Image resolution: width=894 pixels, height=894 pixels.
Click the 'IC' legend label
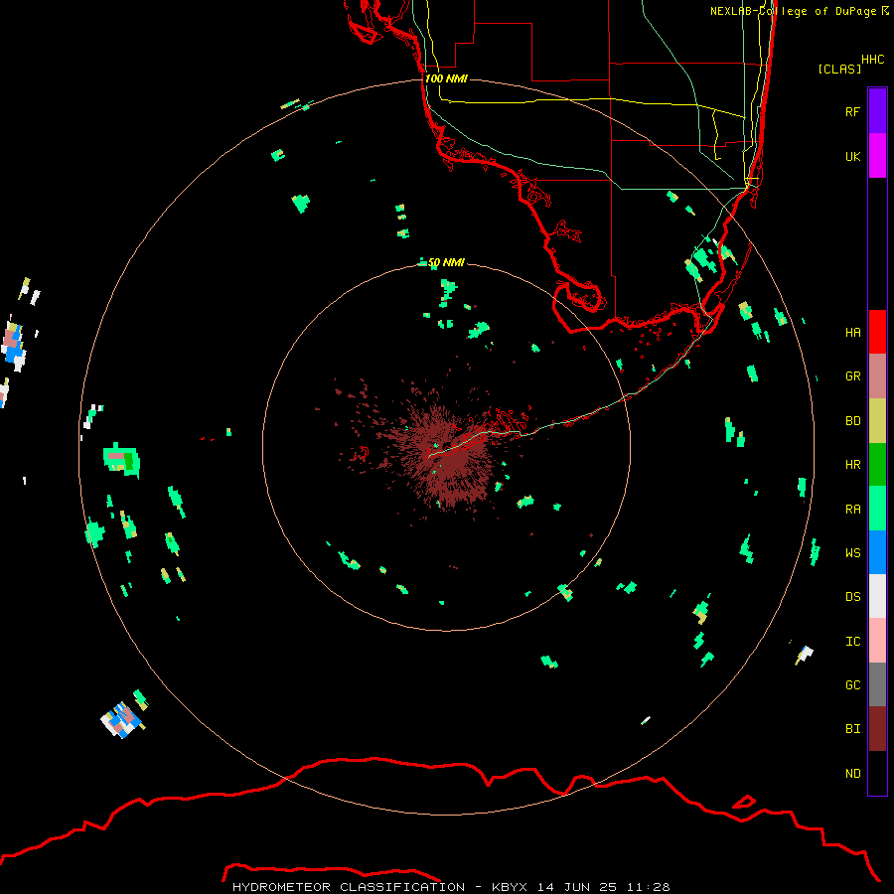tap(853, 642)
